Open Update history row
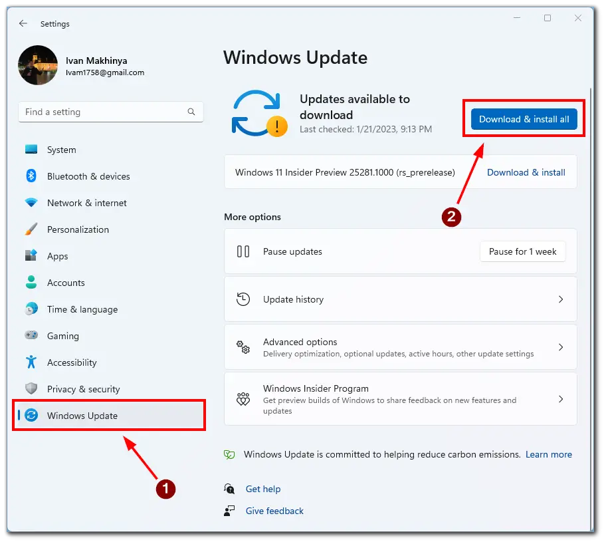The width and height of the screenshot is (606, 544). 401,299
